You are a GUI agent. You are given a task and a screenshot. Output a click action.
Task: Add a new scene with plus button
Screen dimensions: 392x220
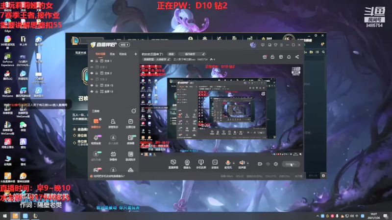(136, 54)
